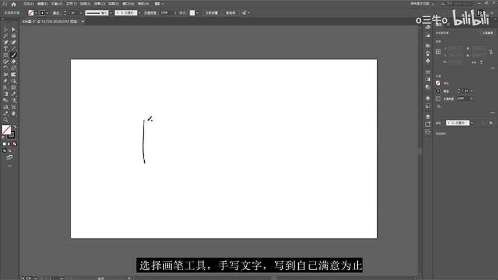This screenshot has width=498, height=280.
Task: Select the Eraser tool
Action: (13, 61)
